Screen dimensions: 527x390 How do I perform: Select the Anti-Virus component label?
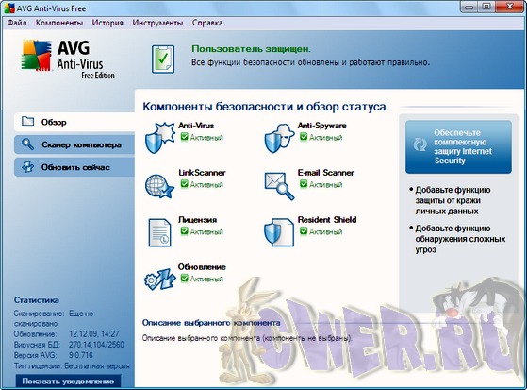point(196,126)
